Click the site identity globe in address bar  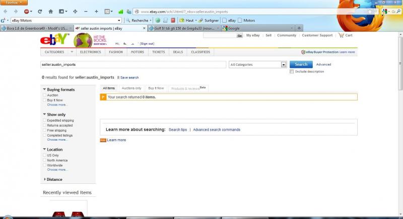(x=137, y=12)
